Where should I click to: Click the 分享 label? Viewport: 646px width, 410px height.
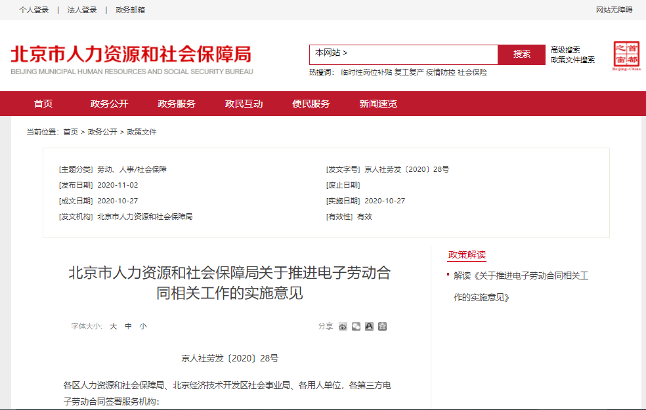click(326, 327)
